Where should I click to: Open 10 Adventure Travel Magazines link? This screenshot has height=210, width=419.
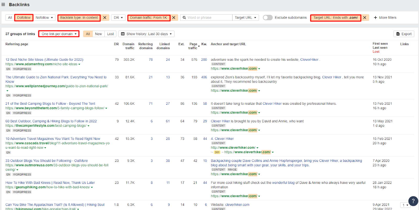tap(53, 139)
